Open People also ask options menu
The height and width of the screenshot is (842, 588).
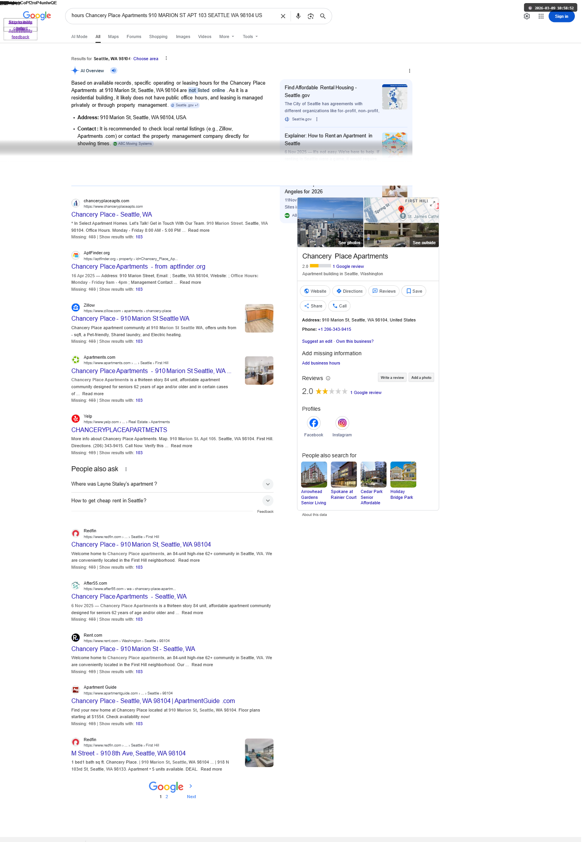click(x=126, y=469)
